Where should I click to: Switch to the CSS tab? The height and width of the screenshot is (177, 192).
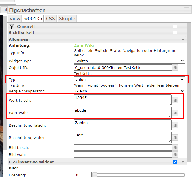point(51,19)
